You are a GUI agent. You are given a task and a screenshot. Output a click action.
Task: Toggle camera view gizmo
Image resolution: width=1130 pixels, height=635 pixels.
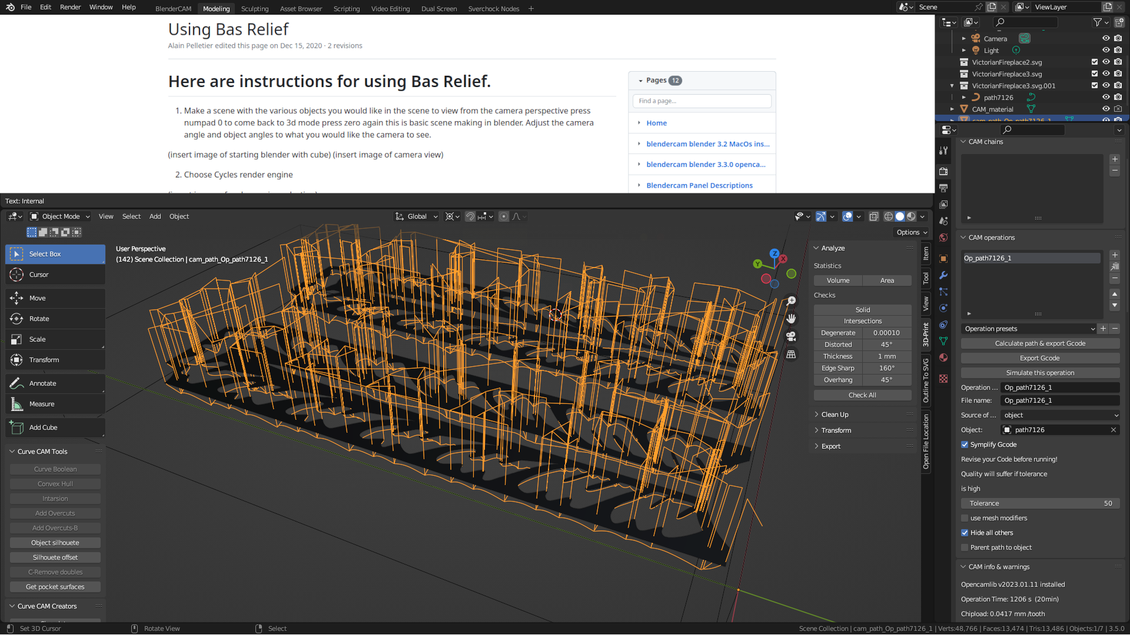(x=791, y=336)
